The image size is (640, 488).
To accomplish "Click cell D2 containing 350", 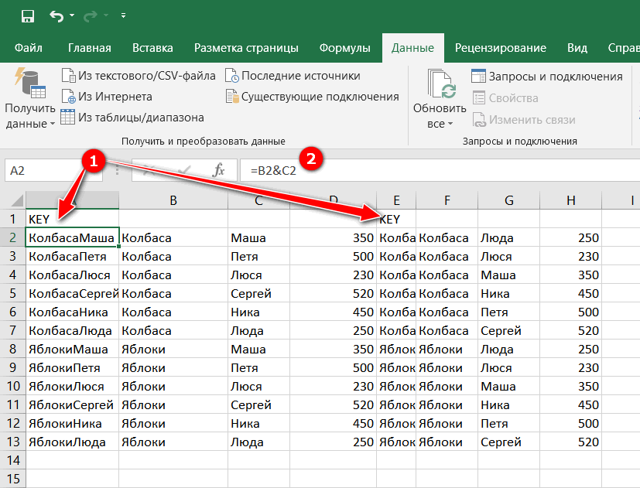I will pos(333,237).
